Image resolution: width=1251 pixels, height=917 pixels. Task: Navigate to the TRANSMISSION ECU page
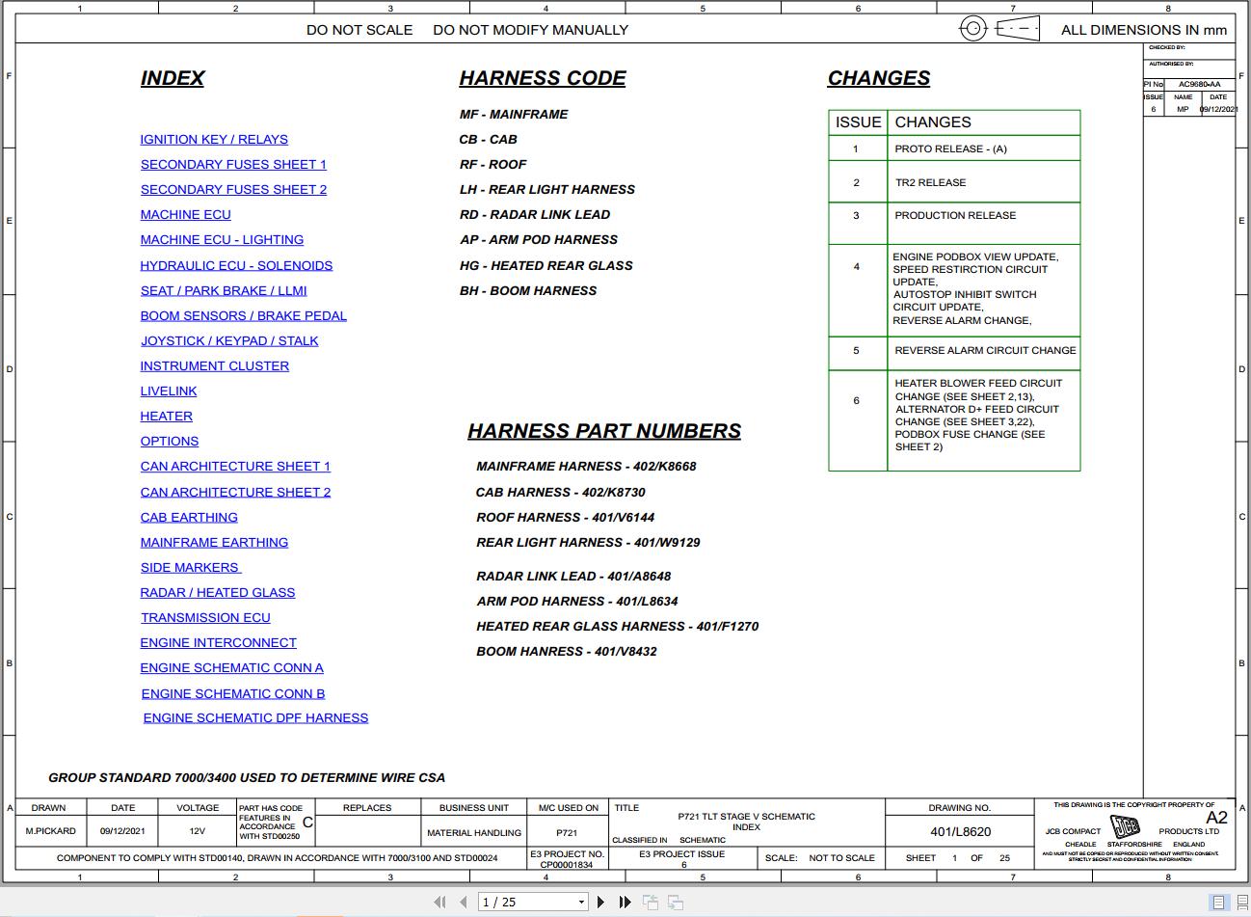[205, 617]
